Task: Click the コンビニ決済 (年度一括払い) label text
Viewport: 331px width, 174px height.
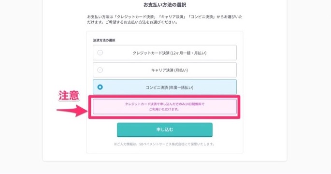Action: (170, 87)
